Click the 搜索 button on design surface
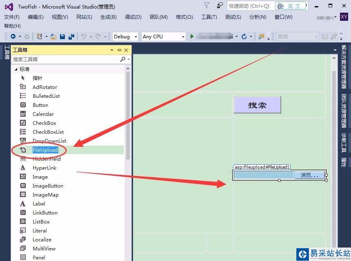The height and width of the screenshot is (261, 351). [x=258, y=105]
